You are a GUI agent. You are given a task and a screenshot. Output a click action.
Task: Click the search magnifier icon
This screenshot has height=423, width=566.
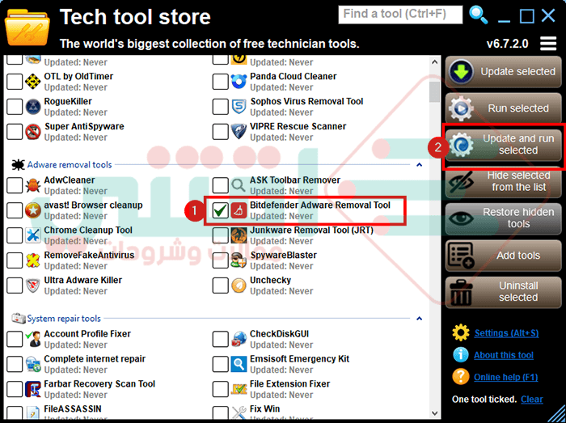(x=479, y=15)
